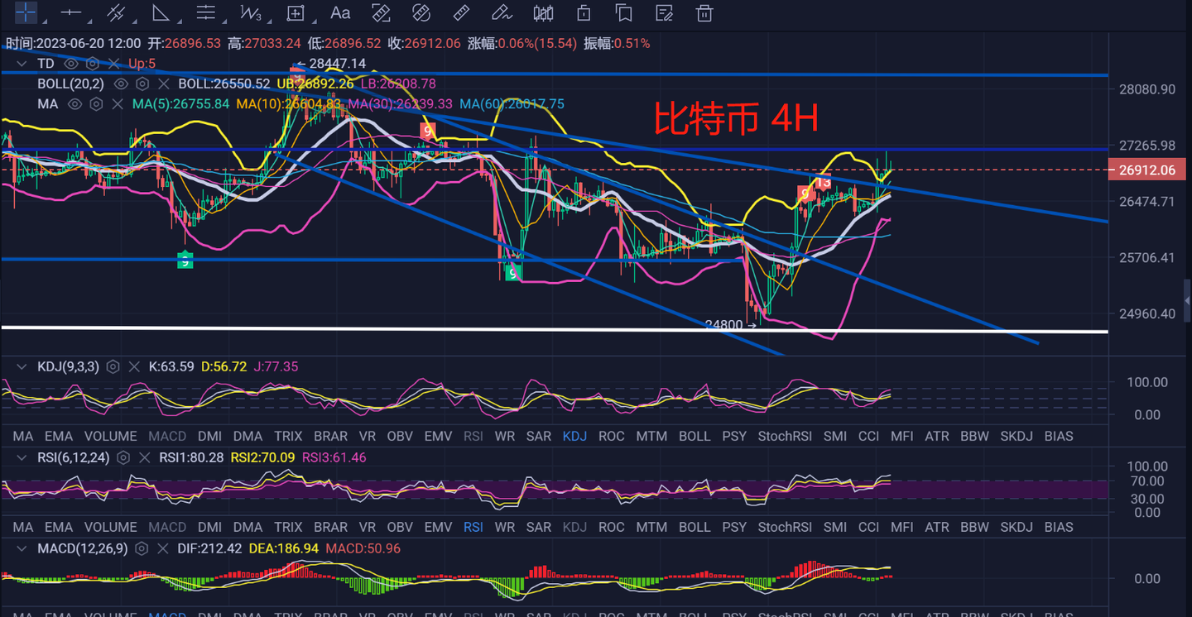Image resolution: width=1192 pixels, height=617 pixels.
Task: Switch the RSI panel to CCI tab
Action: [868, 527]
